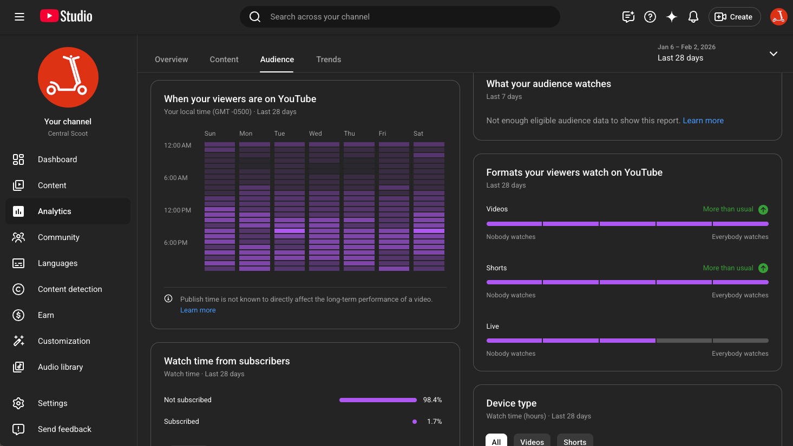Click the channel search field
Image resolution: width=793 pixels, height=446 pixels.
point(400,17)
